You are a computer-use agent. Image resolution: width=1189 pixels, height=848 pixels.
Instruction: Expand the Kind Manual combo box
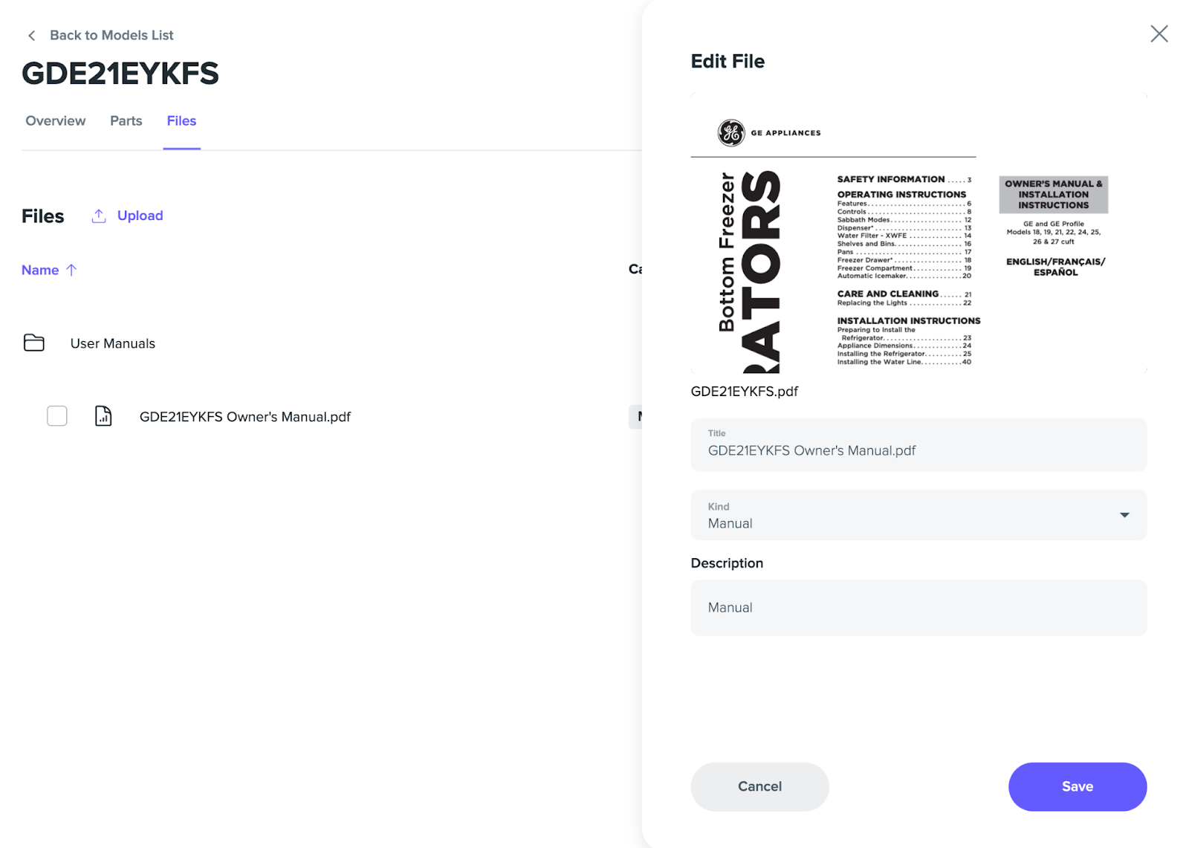coord(919,515)
